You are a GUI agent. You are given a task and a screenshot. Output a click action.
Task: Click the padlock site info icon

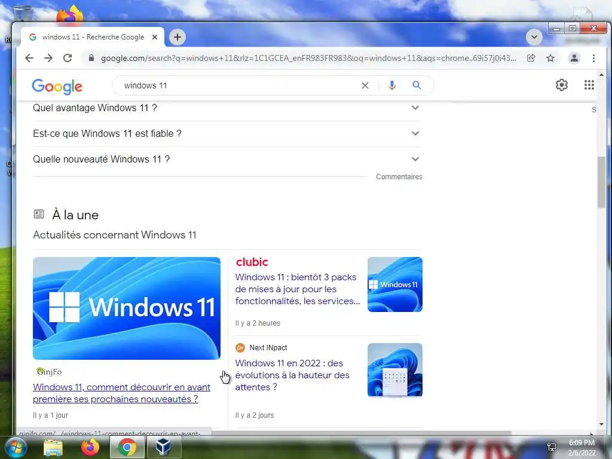pos(91,58)
